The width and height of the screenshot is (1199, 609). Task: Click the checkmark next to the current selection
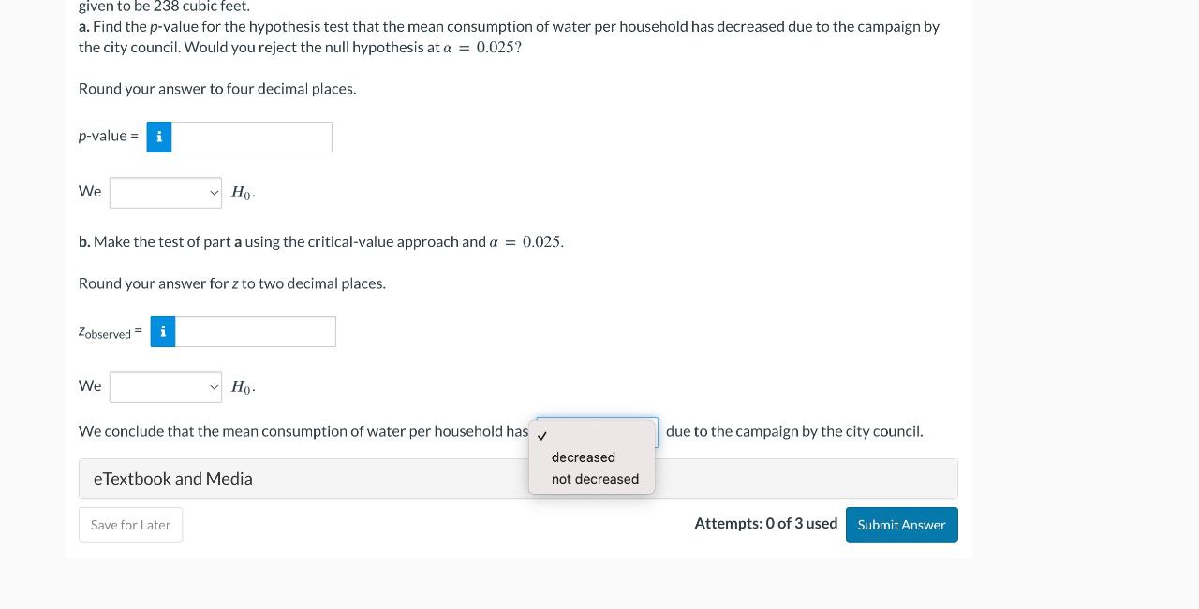(x=542, y=434)
